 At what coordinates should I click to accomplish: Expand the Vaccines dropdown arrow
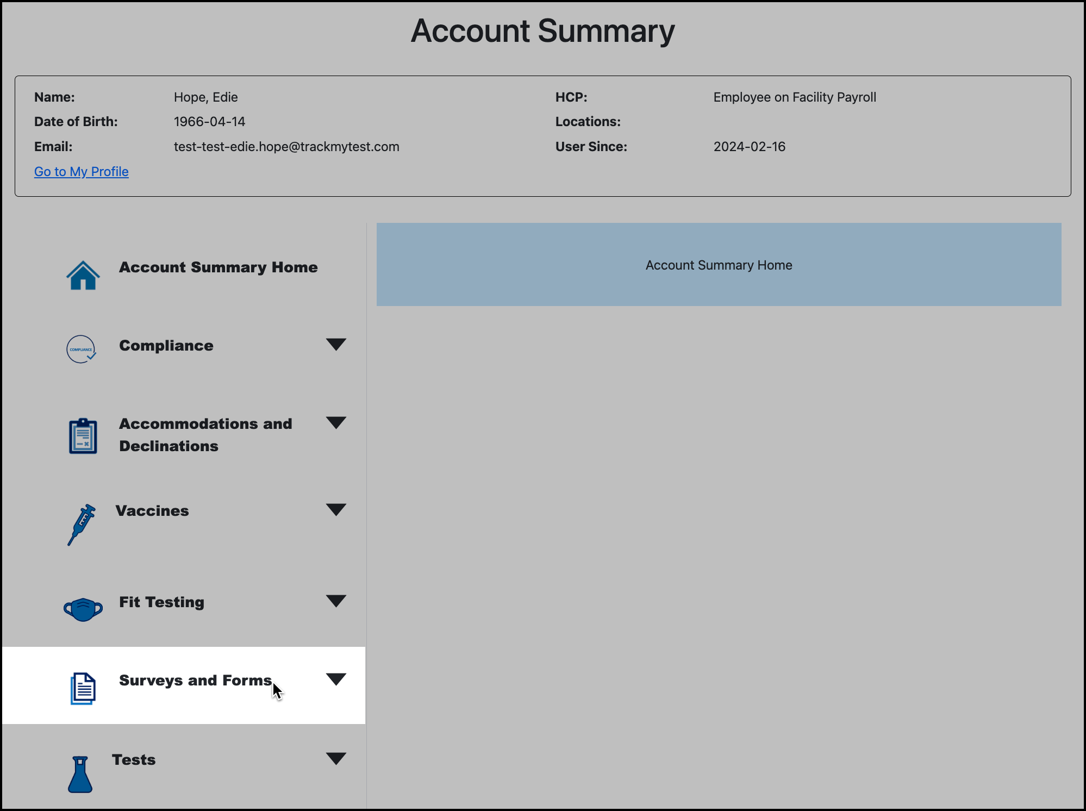click(x=336, y=509)
